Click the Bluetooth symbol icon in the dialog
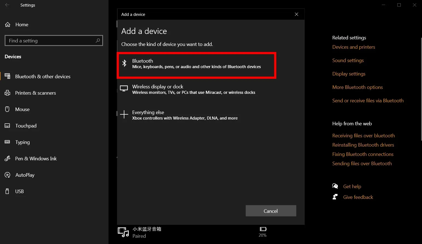 point(124,63)
